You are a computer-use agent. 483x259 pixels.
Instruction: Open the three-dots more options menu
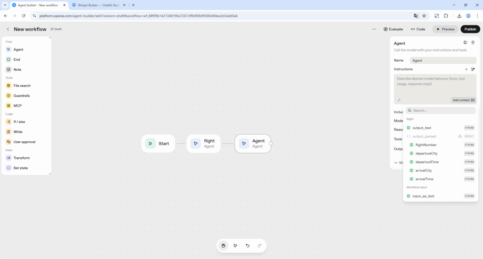click(x=374, y=29)
